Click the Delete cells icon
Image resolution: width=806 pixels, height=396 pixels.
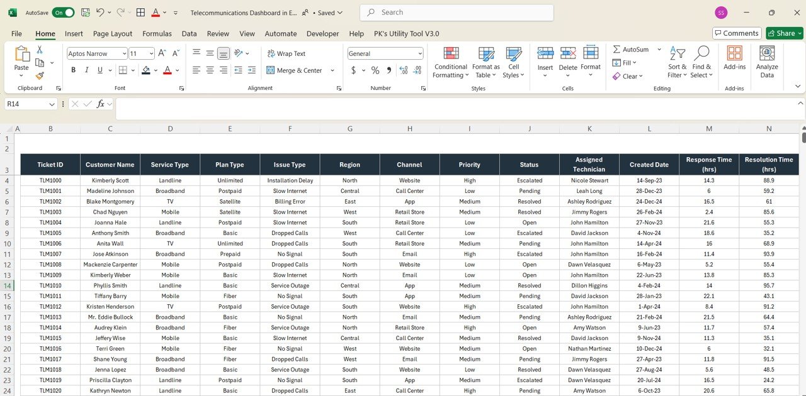point(568,54)
